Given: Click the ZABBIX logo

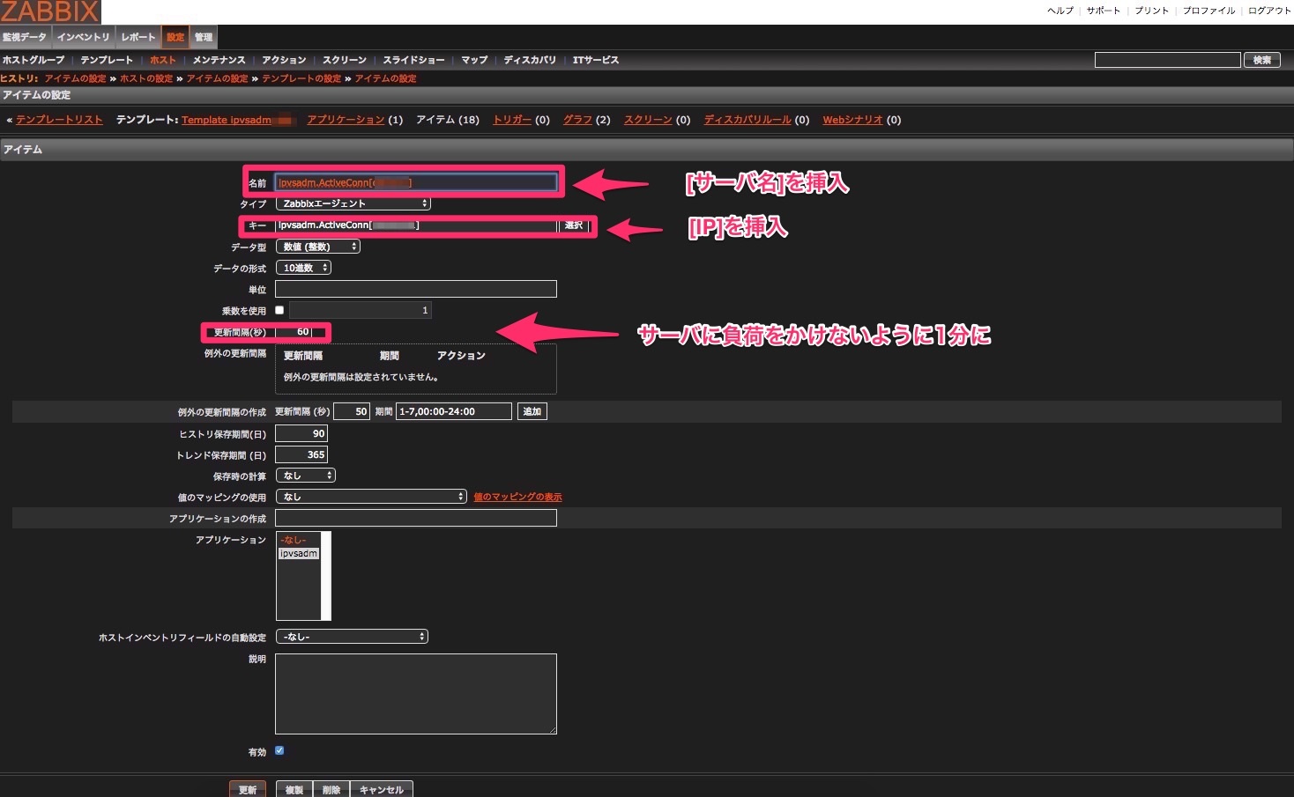Looking at the screenshot, I should click(x=50, y=11).
